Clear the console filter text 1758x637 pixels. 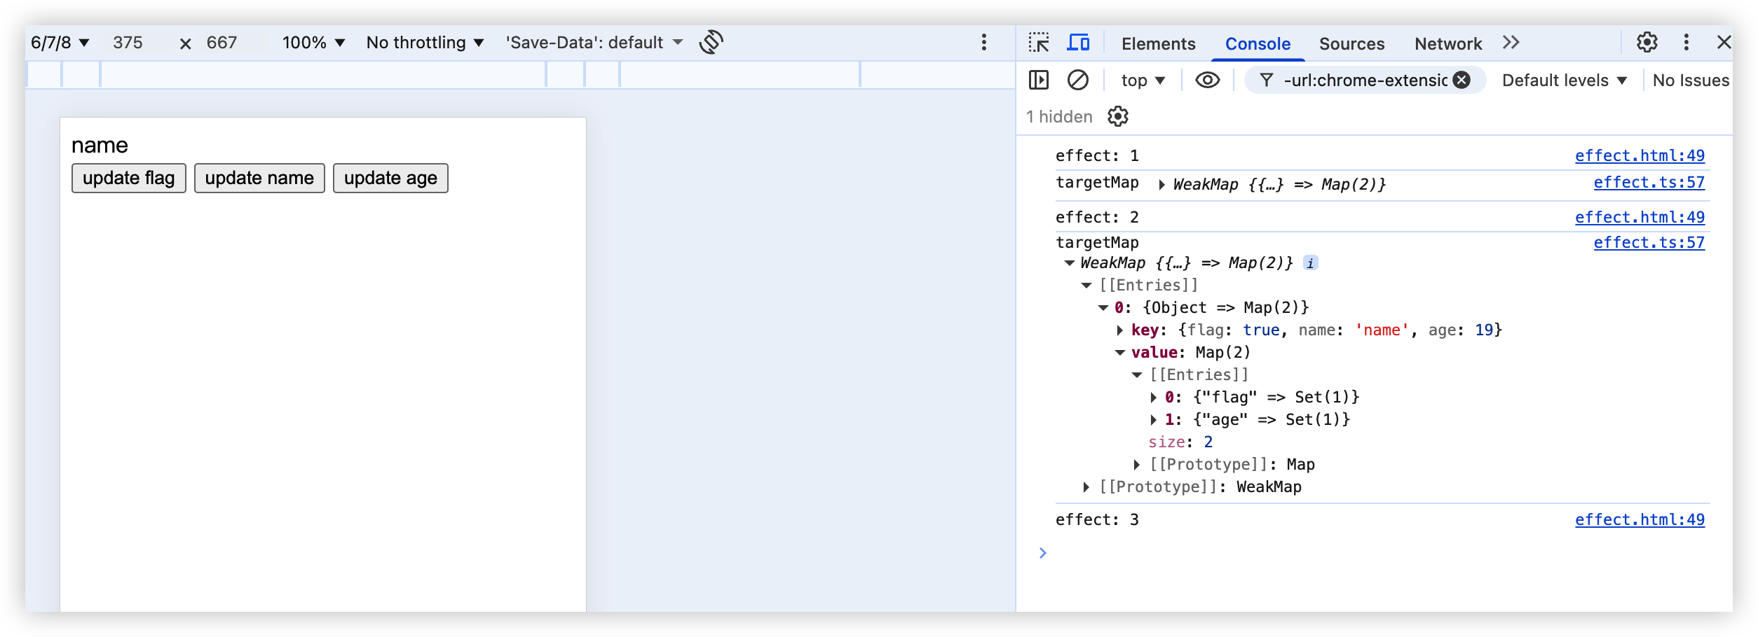[1461, 80]
